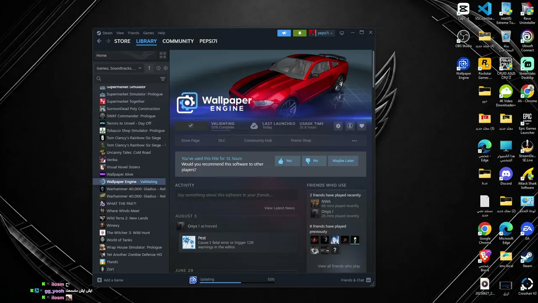Screen dimensions: 538x303
Task: Click the Steam announcements megaphone icon
Action: point(284,33)
